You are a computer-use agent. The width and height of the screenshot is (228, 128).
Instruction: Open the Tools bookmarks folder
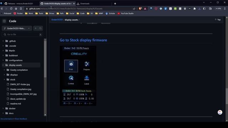coord(40,14)
